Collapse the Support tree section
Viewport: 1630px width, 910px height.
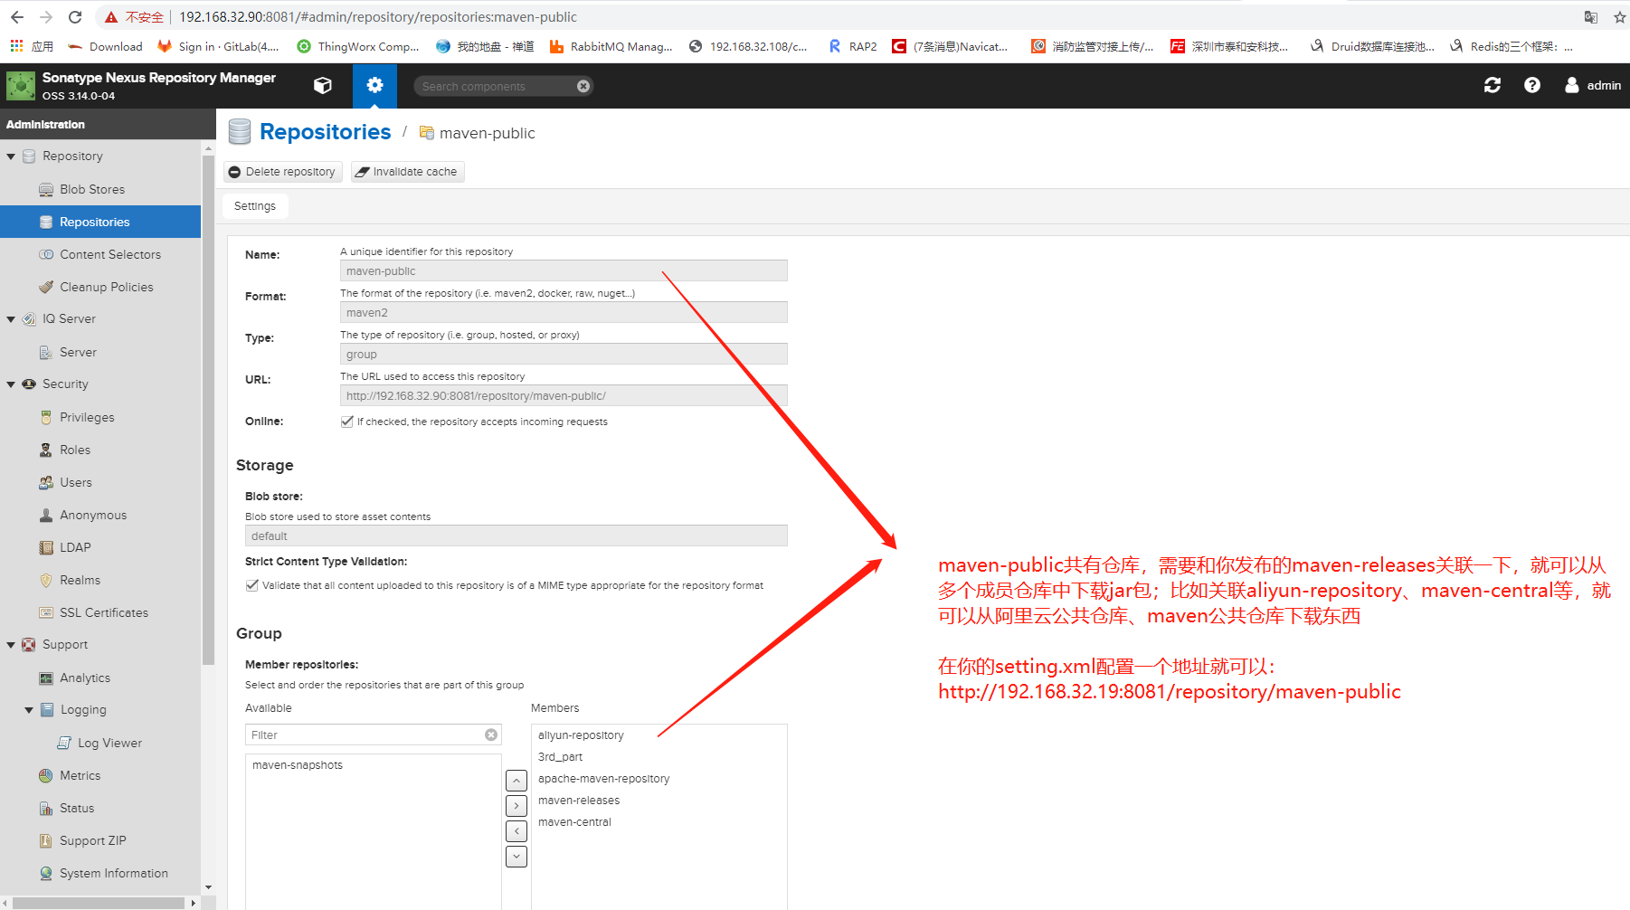point(11,645)
